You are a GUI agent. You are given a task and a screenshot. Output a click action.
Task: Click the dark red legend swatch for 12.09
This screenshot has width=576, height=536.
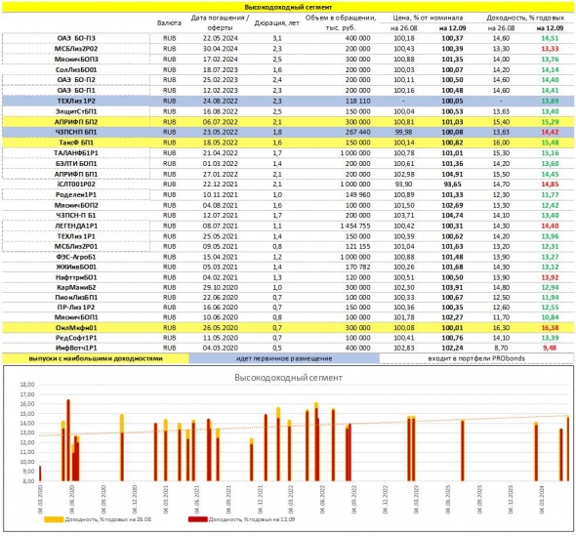(x=197, y=519)
